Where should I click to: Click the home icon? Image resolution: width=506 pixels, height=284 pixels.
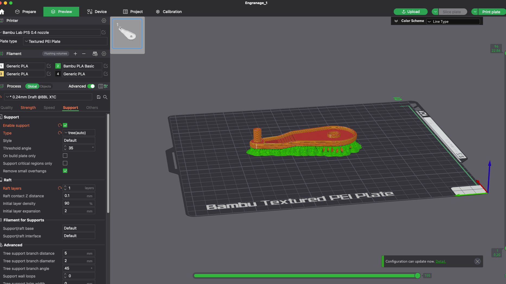[2, 12]
